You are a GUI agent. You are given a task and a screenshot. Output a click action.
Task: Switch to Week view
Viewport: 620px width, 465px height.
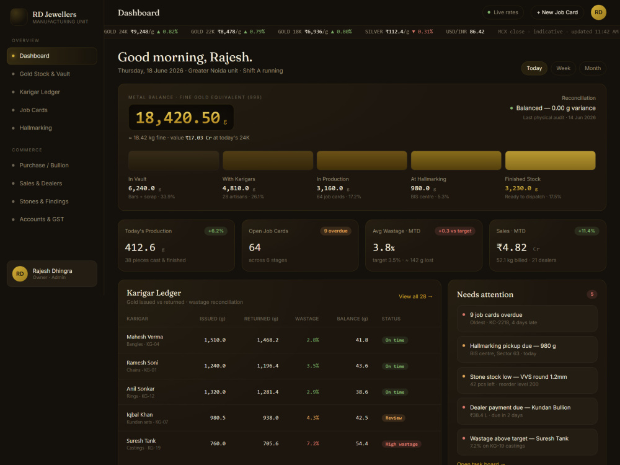pos(563,68)
